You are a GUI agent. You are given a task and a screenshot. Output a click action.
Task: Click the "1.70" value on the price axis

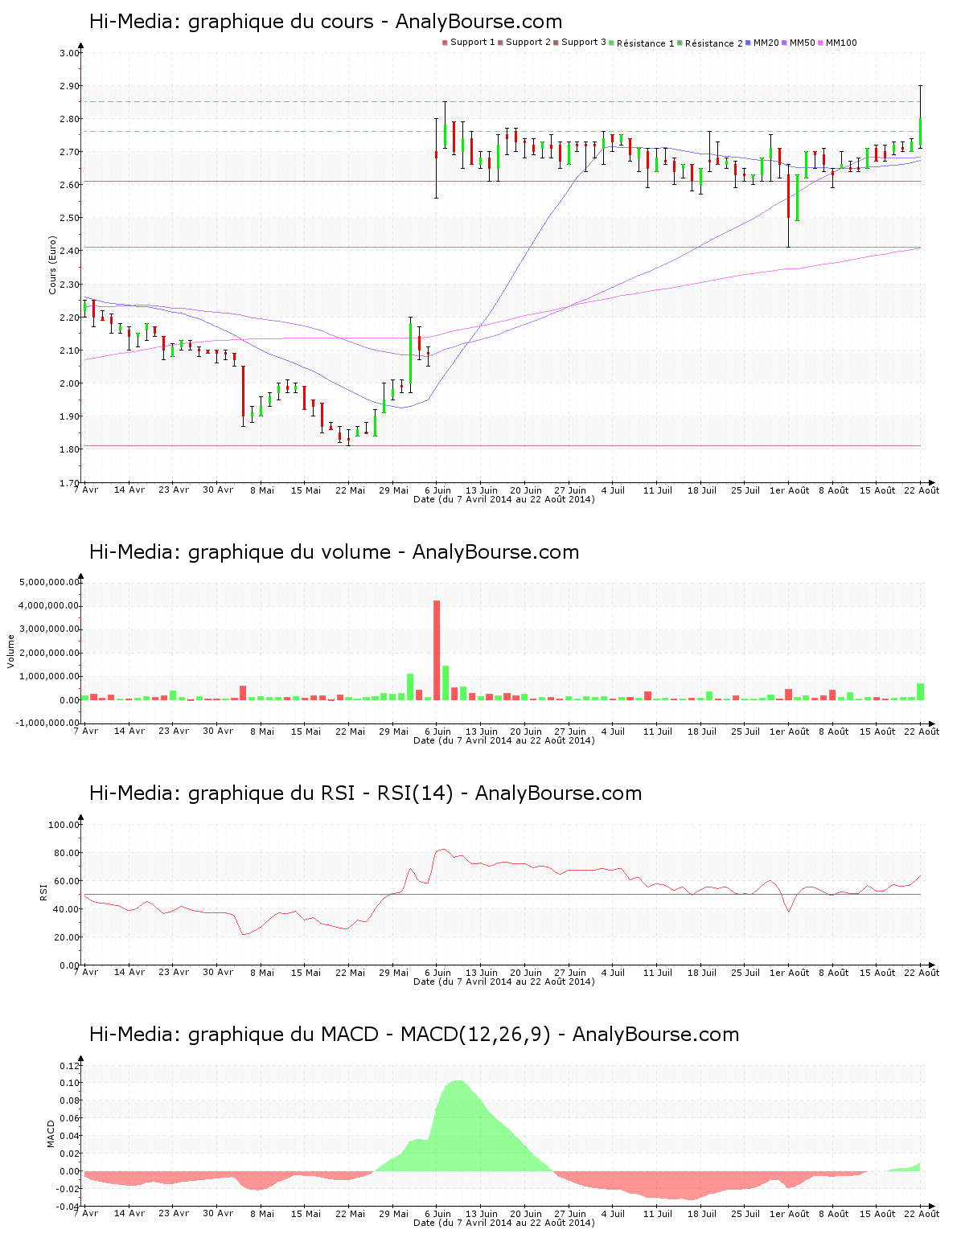[x=70, y=483]
